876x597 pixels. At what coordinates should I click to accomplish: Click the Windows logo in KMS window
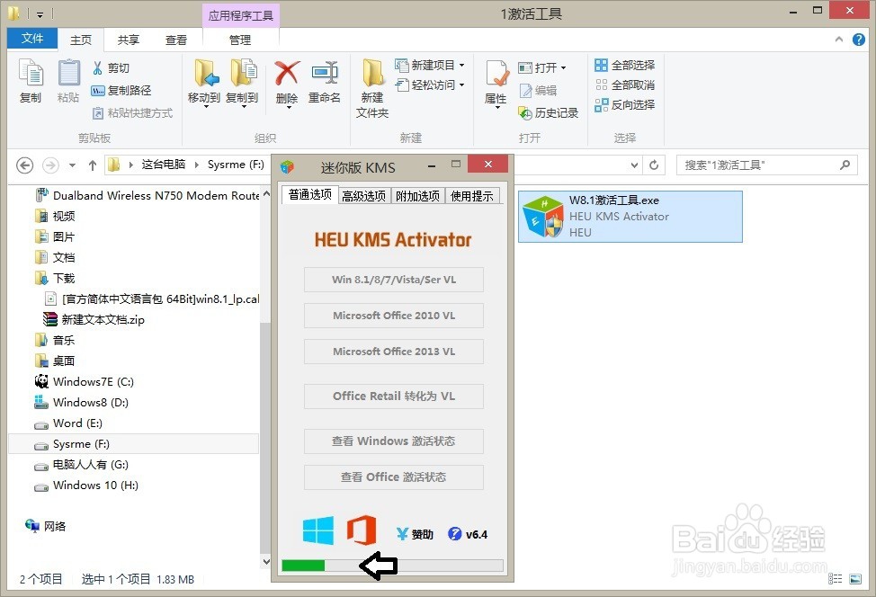click(318, 530)
